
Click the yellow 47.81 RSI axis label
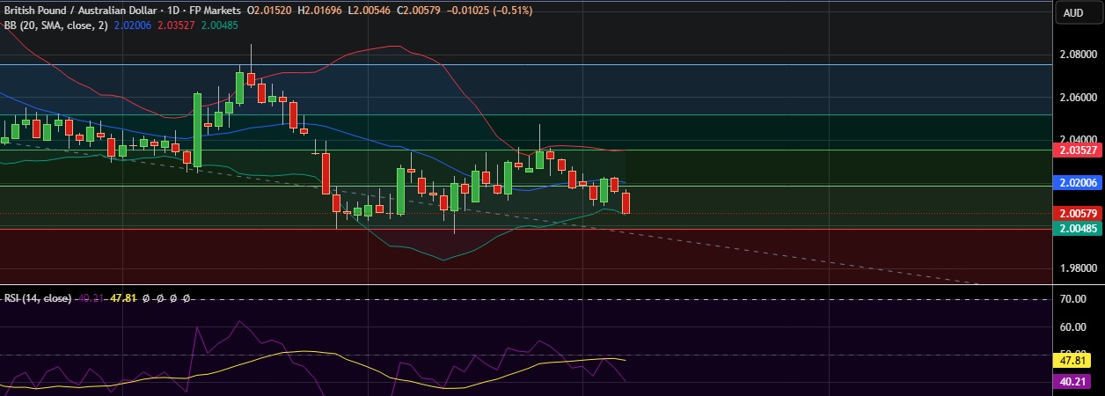coord(1074,360)
